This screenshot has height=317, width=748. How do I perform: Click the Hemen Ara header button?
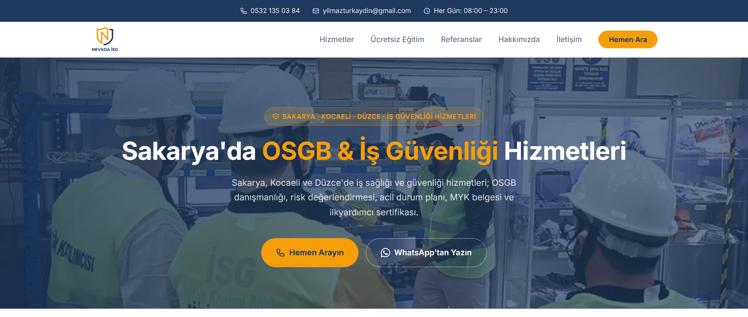coord(628,39)
